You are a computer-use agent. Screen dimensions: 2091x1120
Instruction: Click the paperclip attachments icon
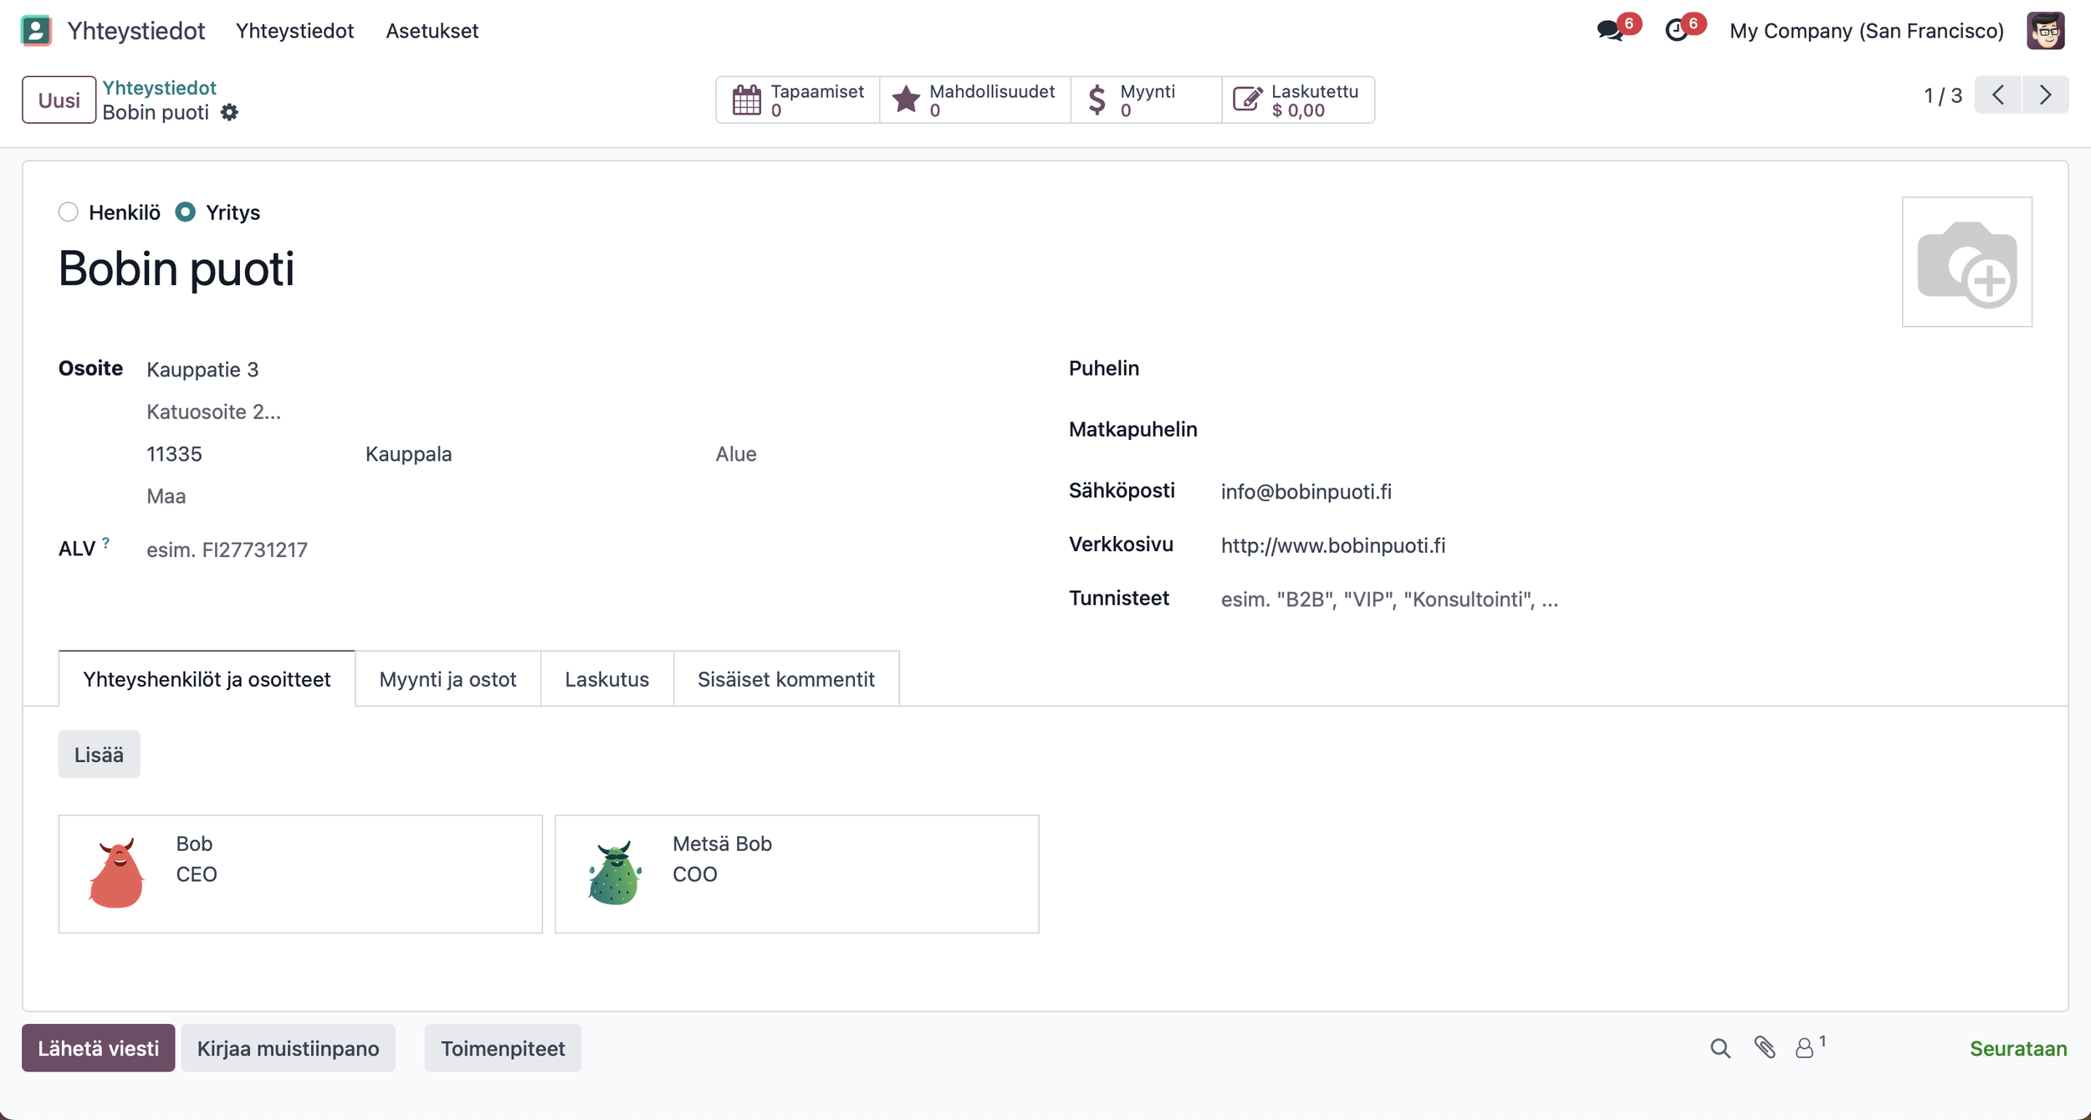(1765, 1048)
